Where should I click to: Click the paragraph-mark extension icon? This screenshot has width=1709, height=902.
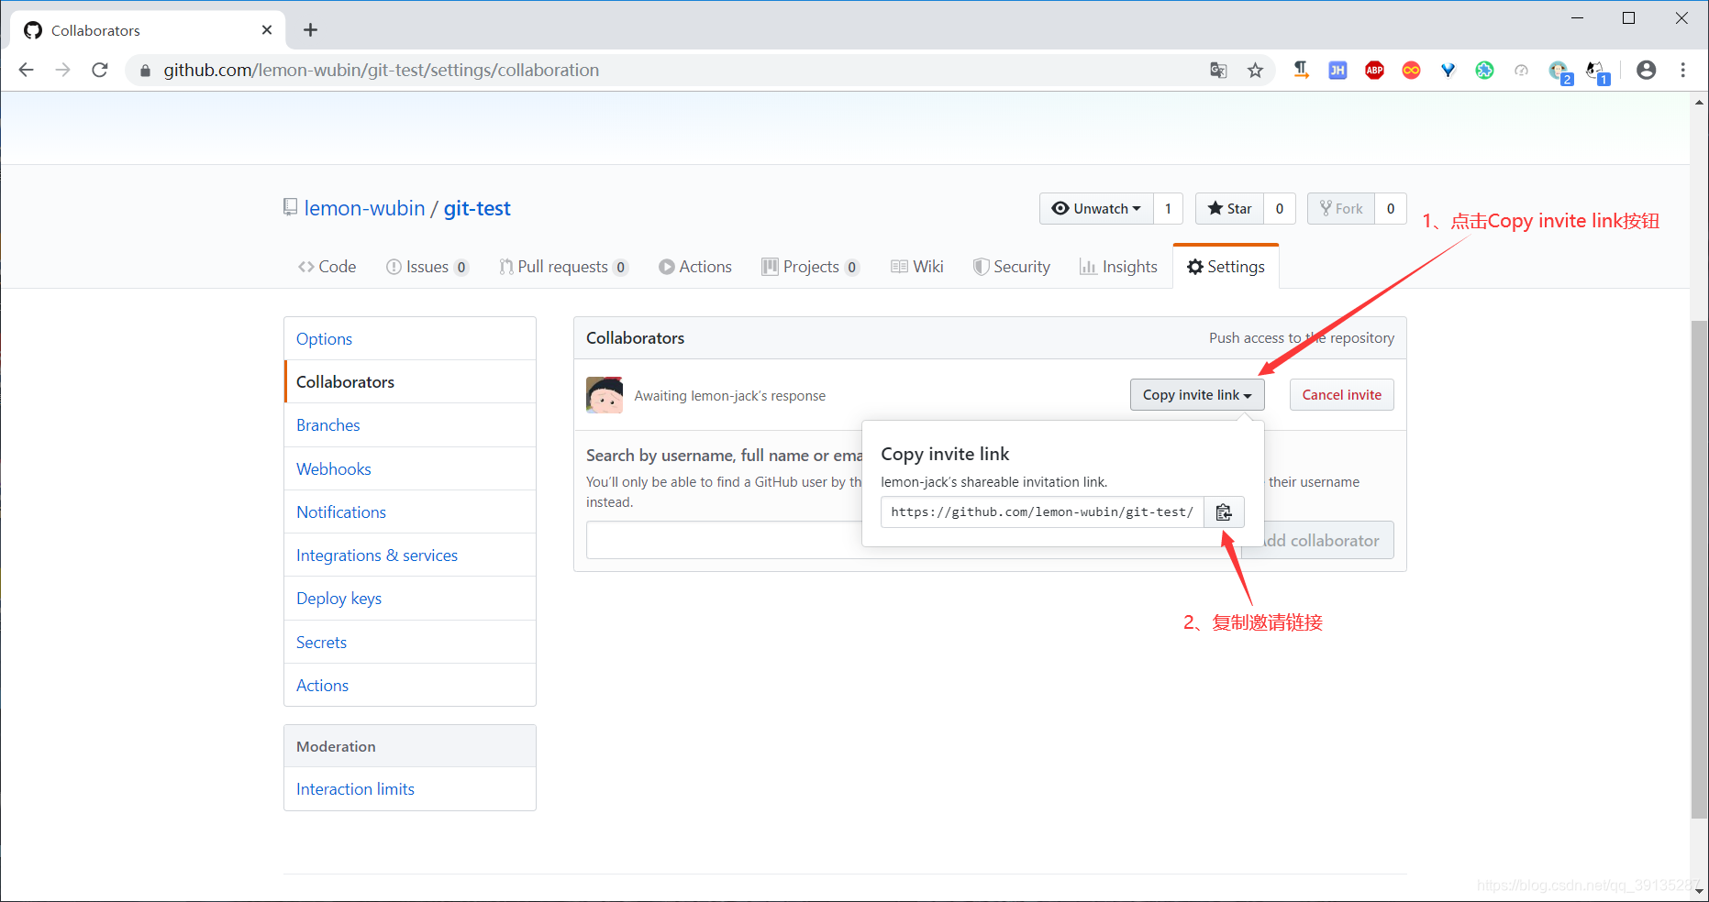(x=1301, y=70)
